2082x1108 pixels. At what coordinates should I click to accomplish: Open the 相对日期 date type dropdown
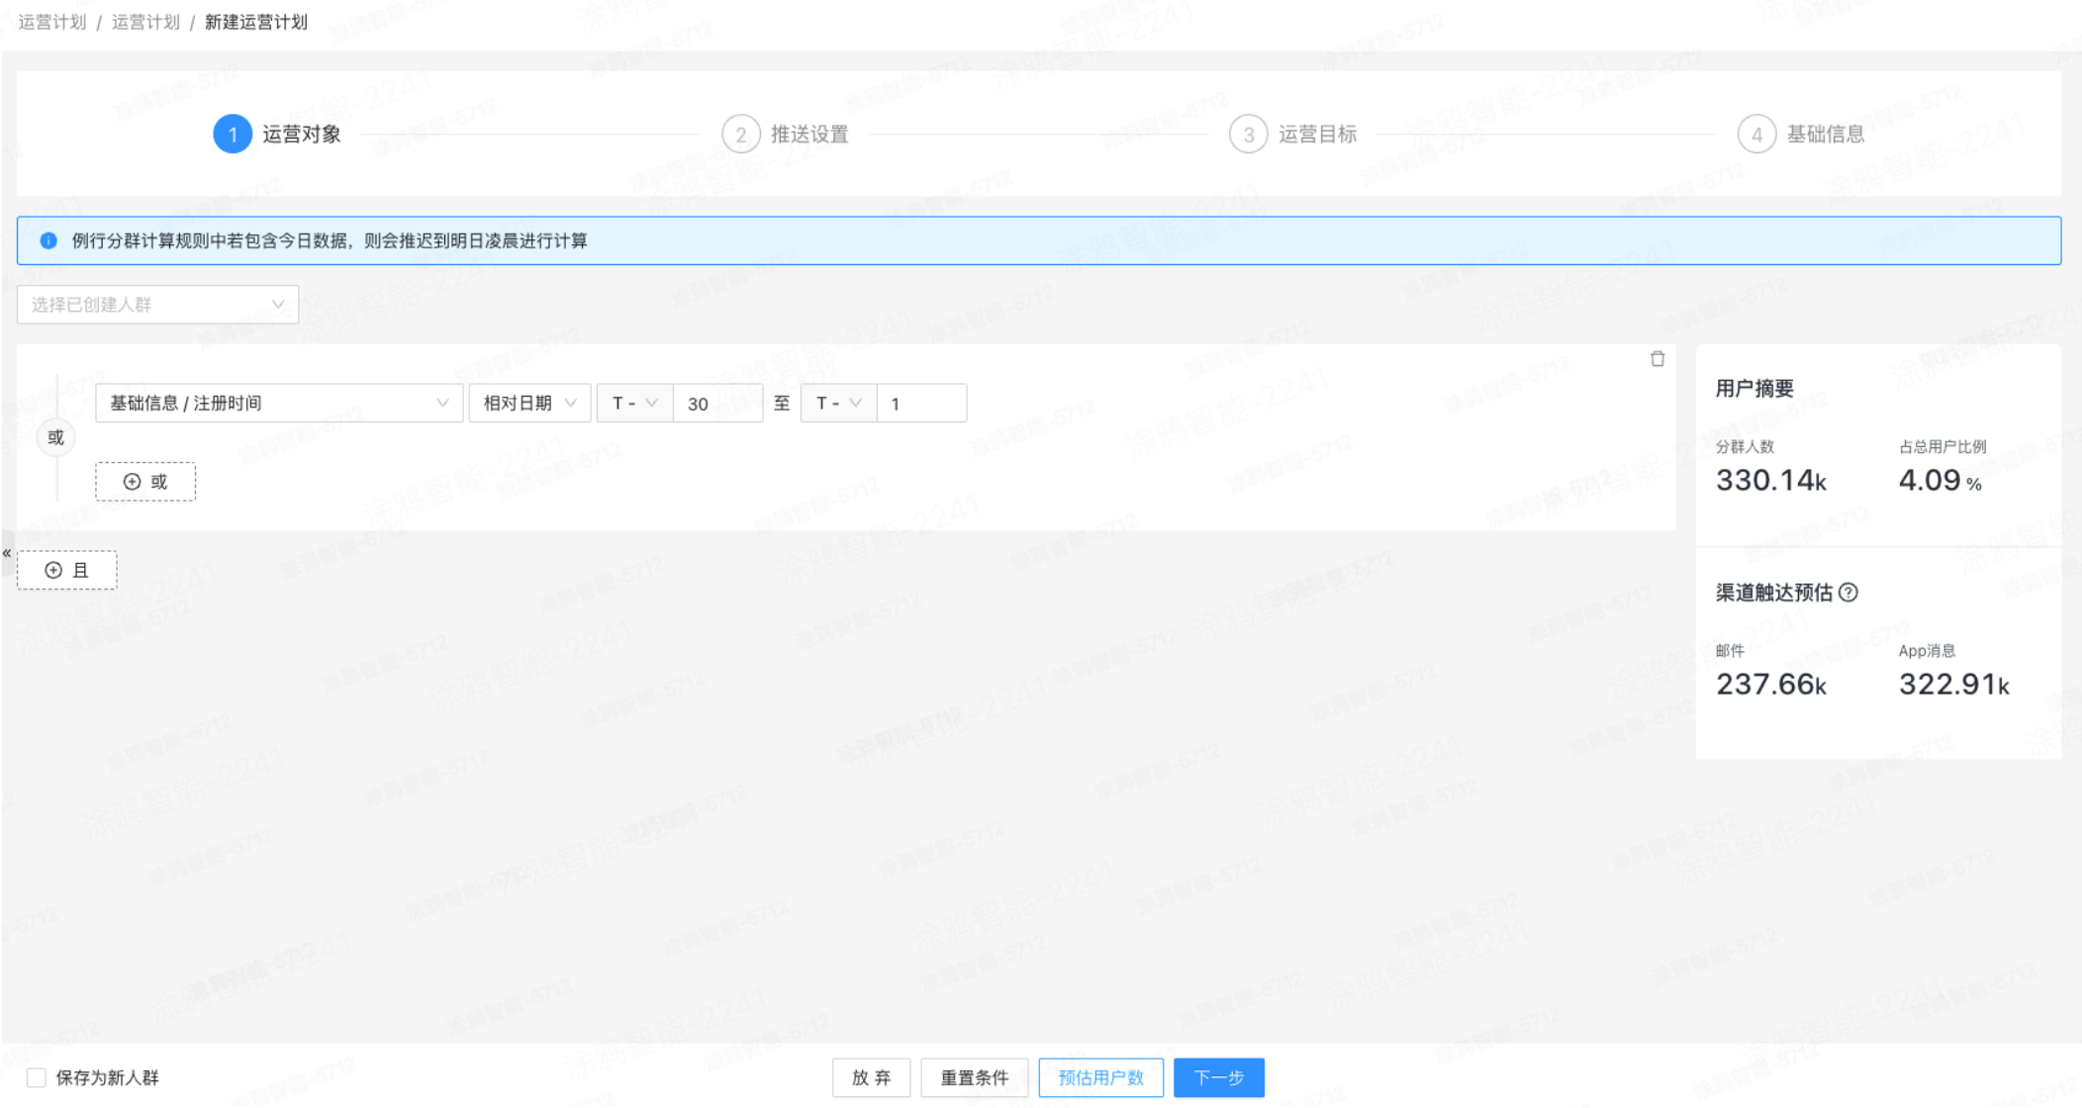529,403
